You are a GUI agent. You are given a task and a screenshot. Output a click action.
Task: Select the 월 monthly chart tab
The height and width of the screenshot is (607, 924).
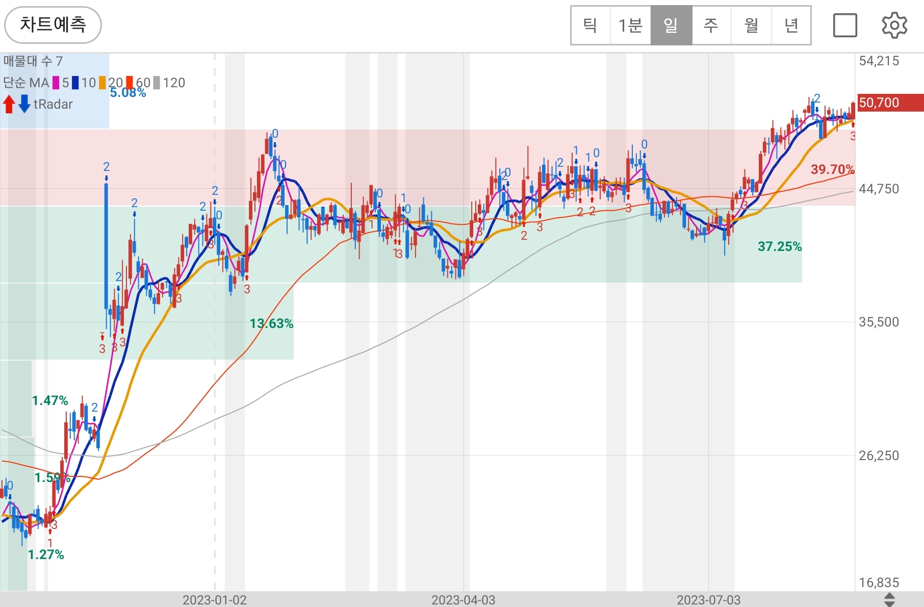tap(751, 26)
